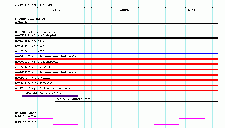Select the thin brown nsv833456 variant line
This screenshot has height=128, width=225.
point(116,48)
